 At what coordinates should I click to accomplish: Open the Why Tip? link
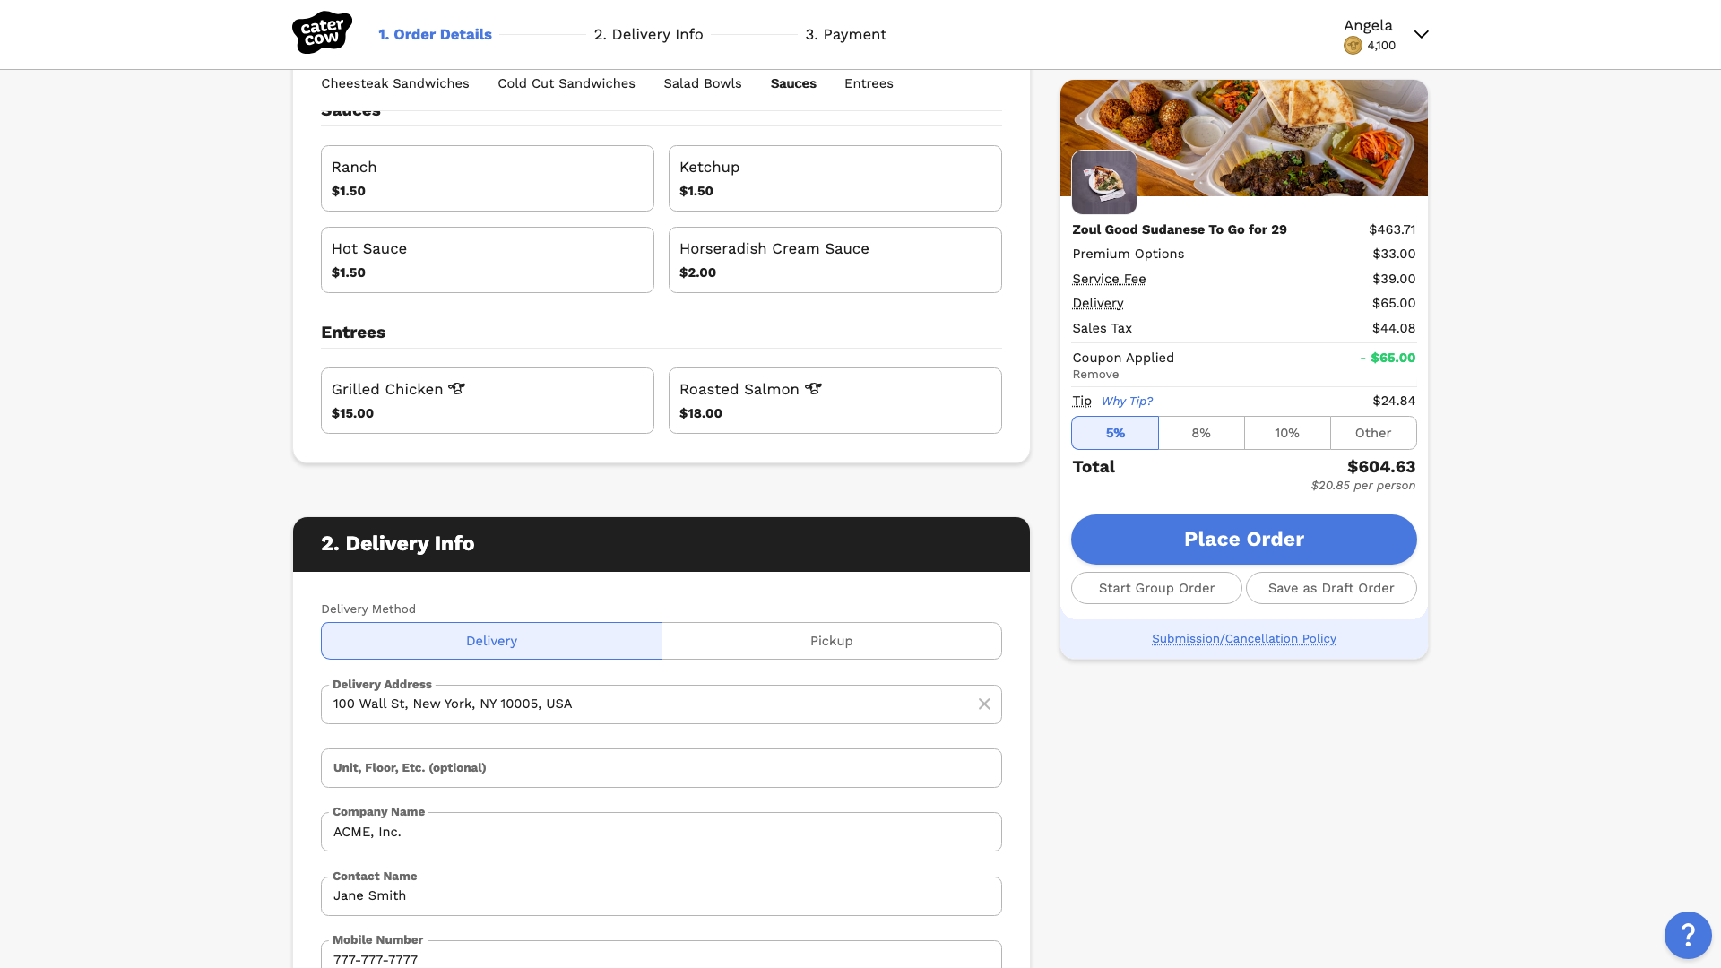point(1127,402)
